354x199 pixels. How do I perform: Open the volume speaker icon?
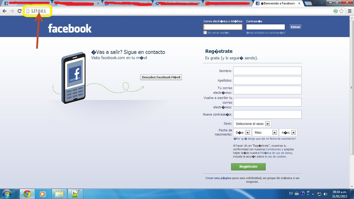pyautogui.click(x=325, y=194)
